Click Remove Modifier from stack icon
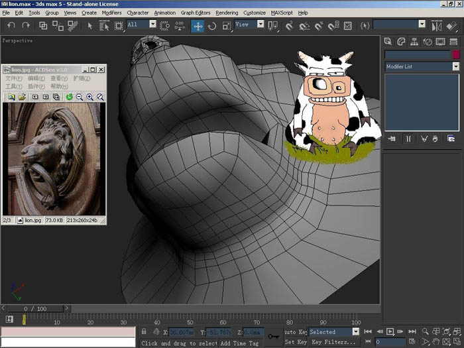This screenshot has width=464, height=348. 435,139
